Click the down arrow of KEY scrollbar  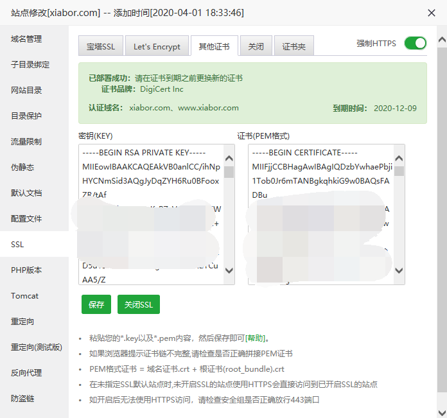(229, 270)
